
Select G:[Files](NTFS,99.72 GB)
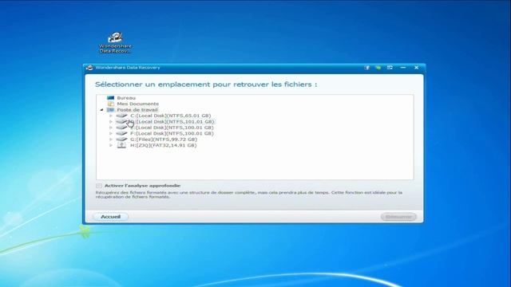(x=164, y=140)
